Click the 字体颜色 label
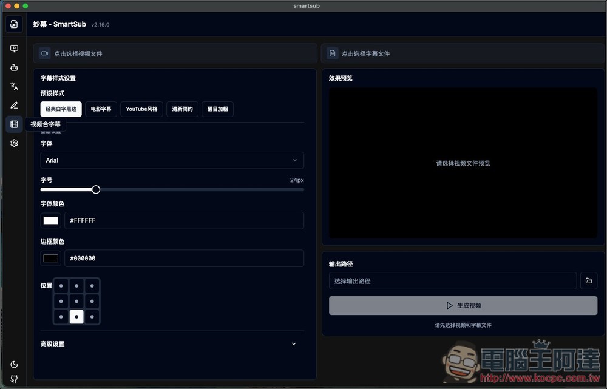Viewport: 607px width, 389px height. tap(52, 203)
